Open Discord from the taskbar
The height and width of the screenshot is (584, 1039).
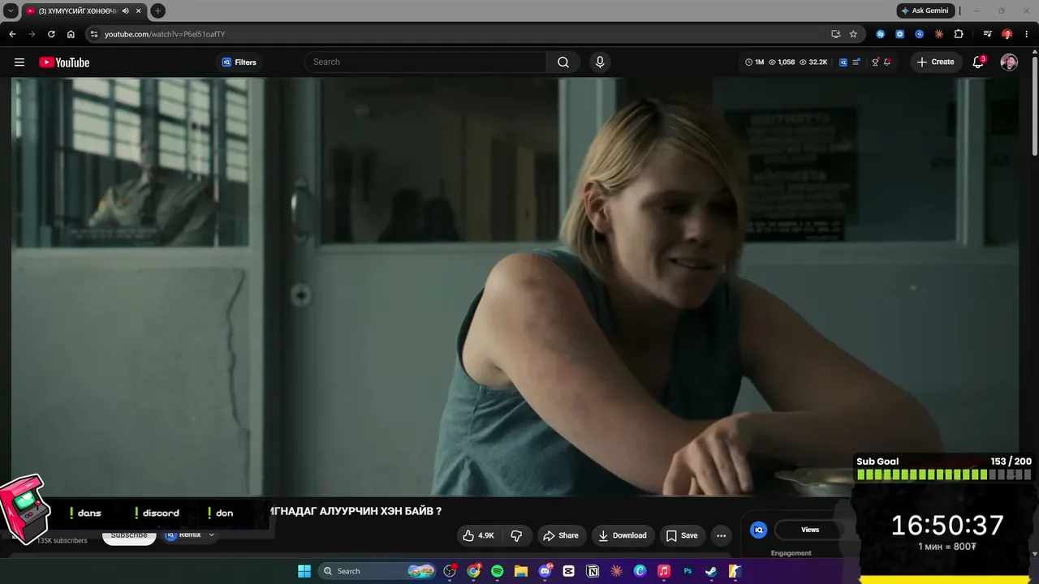[x=545, y=571]
